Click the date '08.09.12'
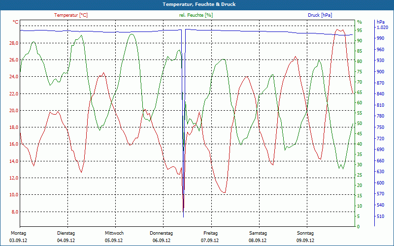Viewport: 394px width, 246px height. pyautogui.click(x=258, y=241)
